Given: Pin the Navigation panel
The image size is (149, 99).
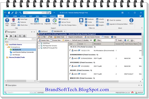Looking at the screenshot, I should pyautogui.click(x=32, y=32).
